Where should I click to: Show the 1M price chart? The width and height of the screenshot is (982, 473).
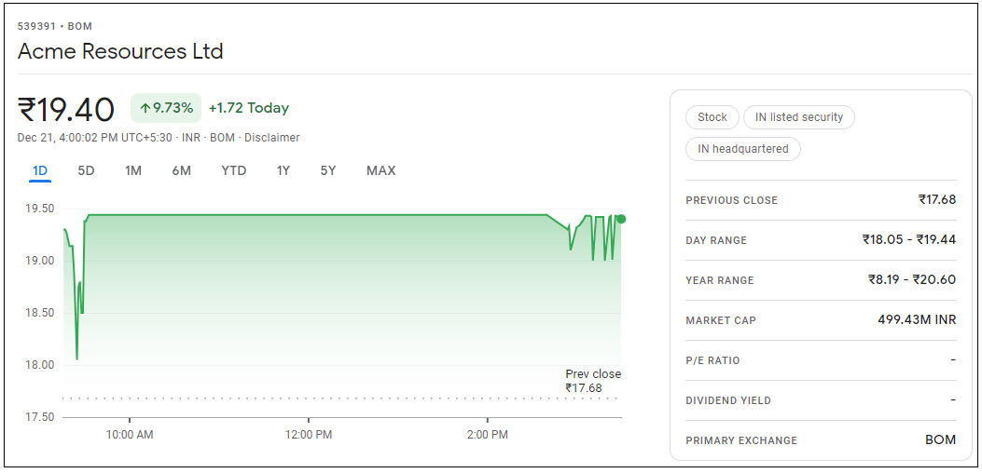(133, 170)
